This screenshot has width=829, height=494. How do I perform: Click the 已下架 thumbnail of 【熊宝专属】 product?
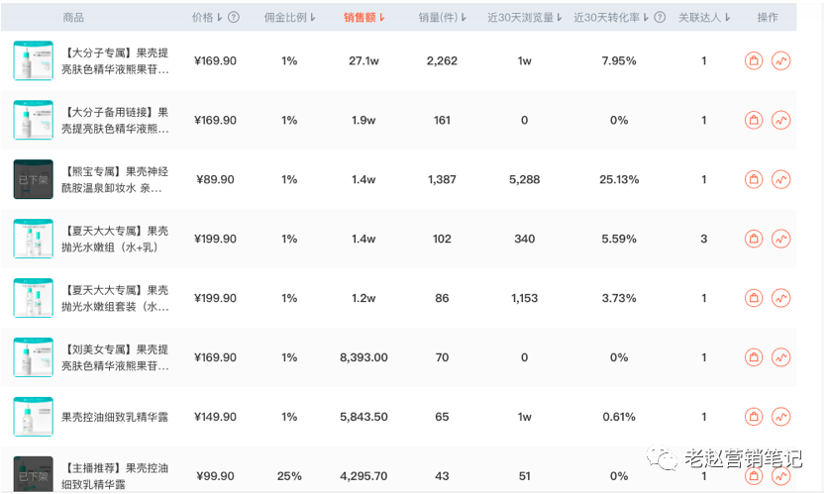33,179
